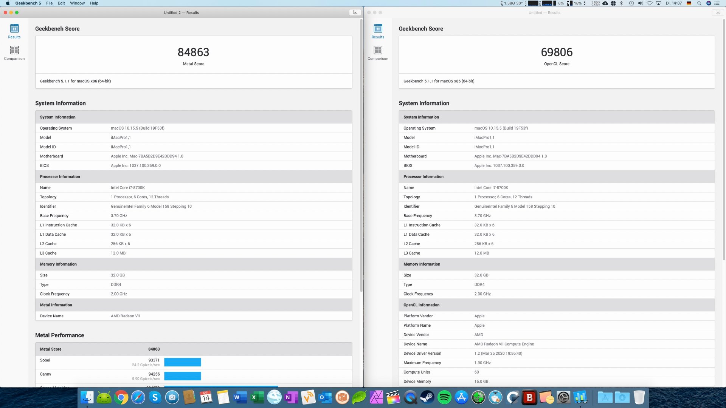Launch Steam from the dock
This screenshot has height=408, width=726.
click(x=427, y=397)
